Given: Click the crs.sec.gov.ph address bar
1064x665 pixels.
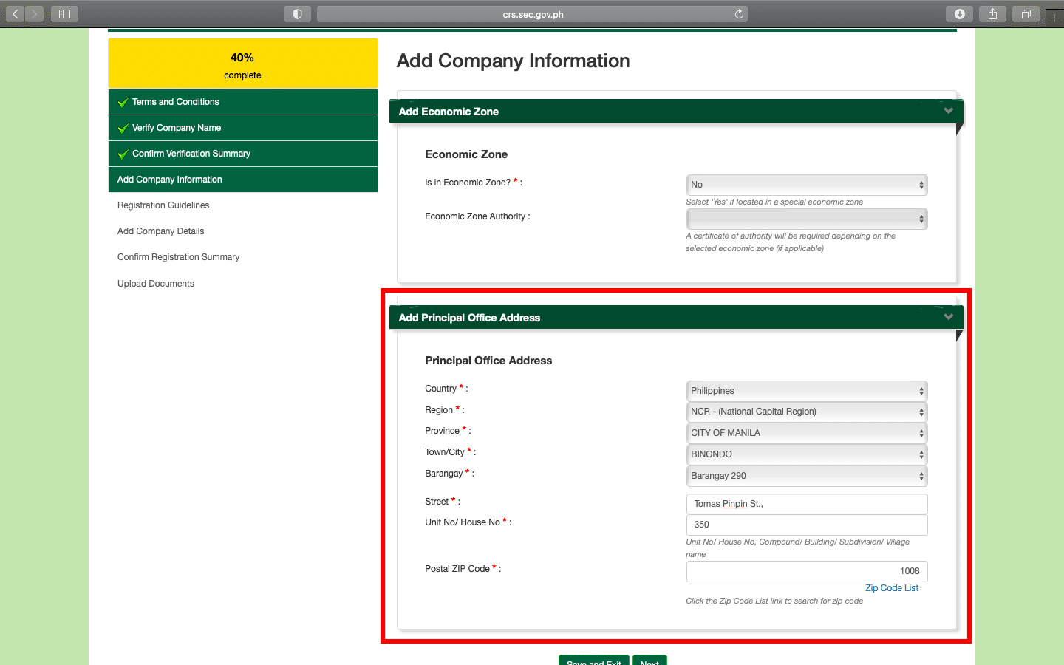Looking at the screenshot, I should 532,14.
